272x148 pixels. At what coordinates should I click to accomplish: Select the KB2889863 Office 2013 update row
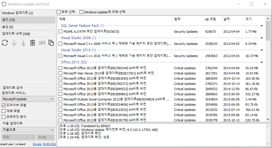click(x=161, y=94)
